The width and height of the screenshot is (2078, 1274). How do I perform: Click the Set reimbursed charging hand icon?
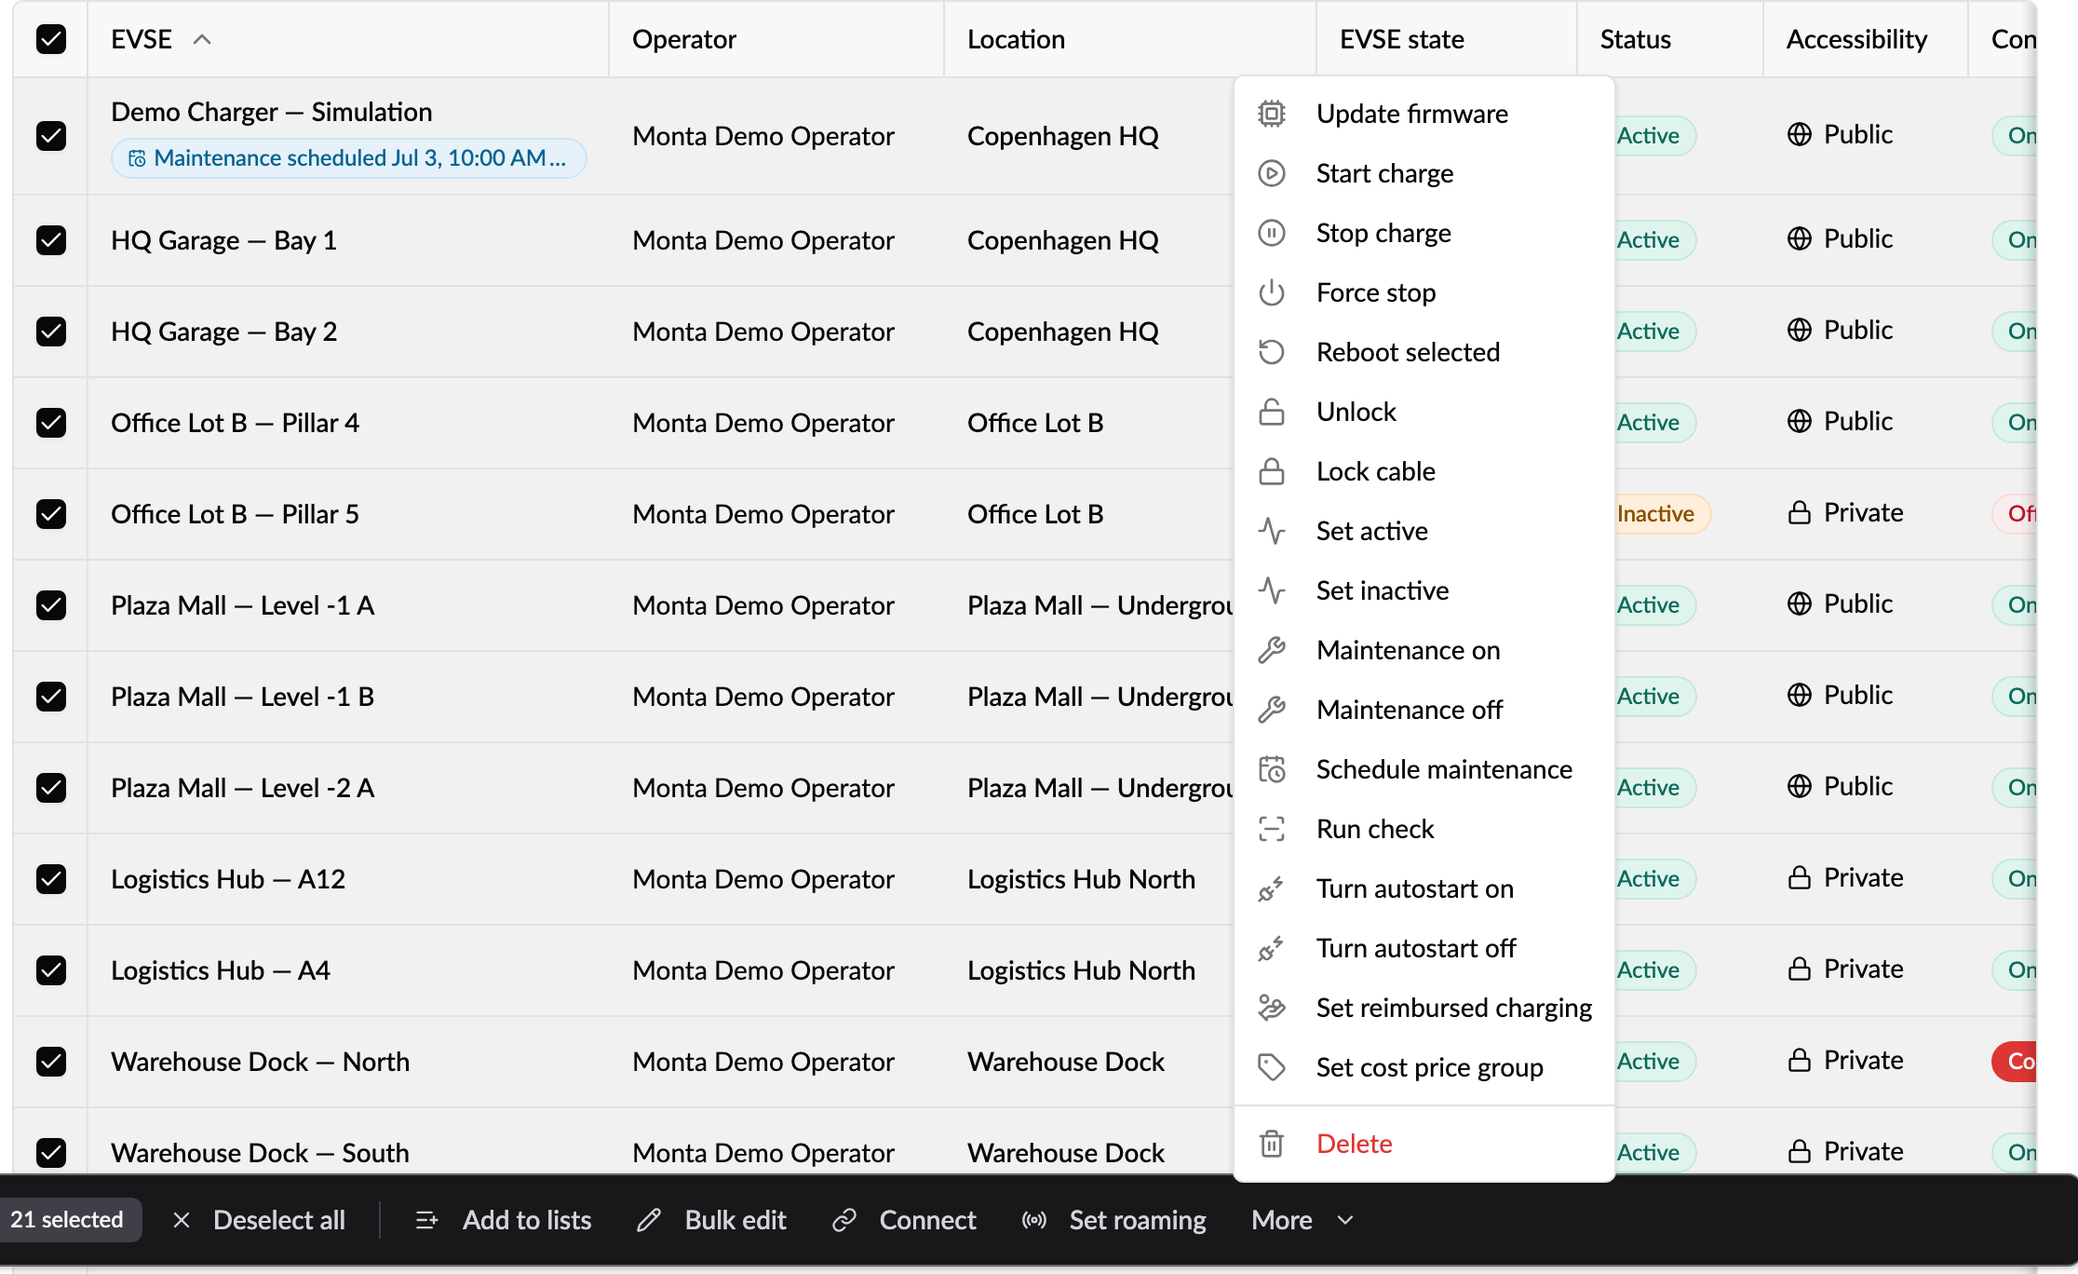(x=1272, y=1008)
